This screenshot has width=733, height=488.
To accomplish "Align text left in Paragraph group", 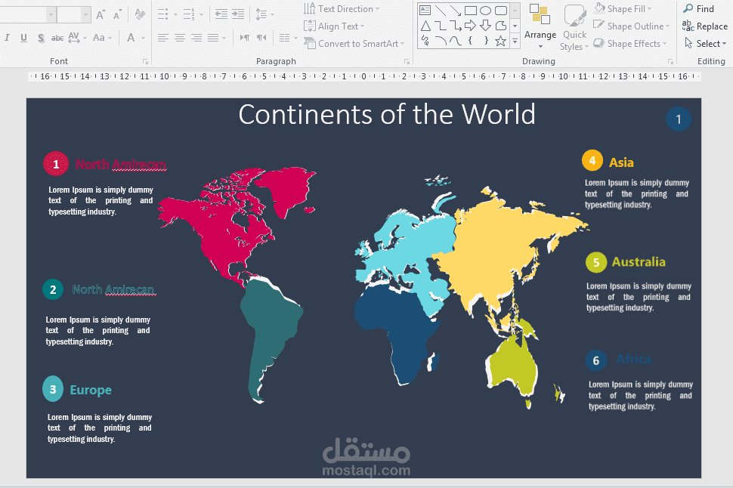I will [x=162, y=38].
